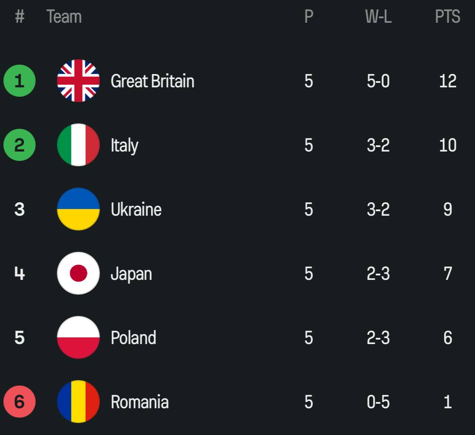
Task: Click the Romania flag icon
Action: (78, 402)
